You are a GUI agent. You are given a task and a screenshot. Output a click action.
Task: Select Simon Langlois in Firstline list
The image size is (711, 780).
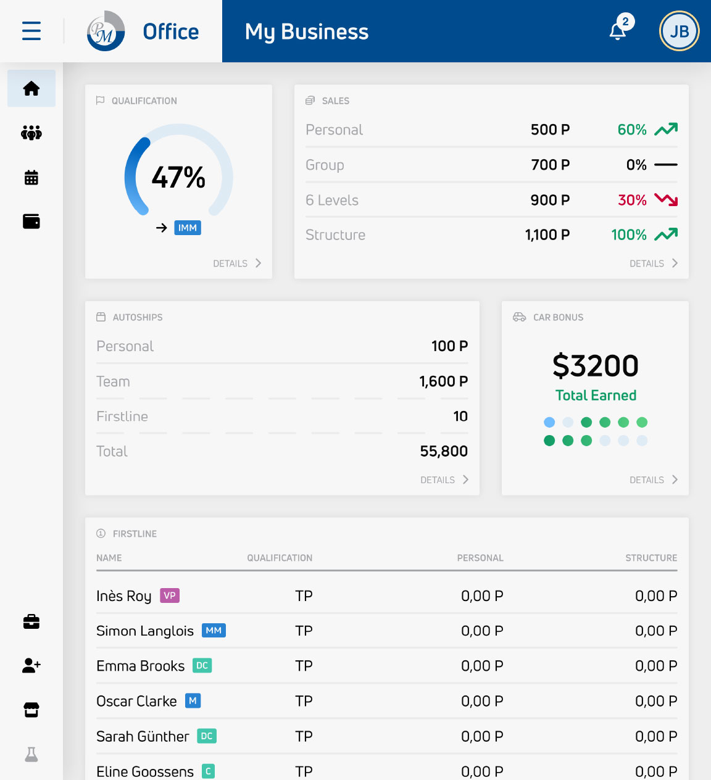[145, 631]
